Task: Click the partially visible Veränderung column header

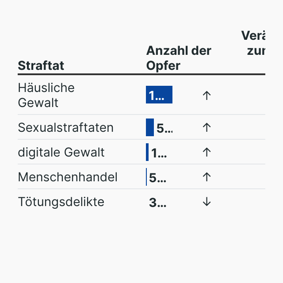Action: coord(253,43)
